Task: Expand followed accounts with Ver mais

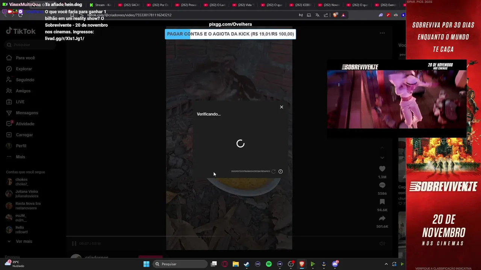Action: (x=24, y=241)
